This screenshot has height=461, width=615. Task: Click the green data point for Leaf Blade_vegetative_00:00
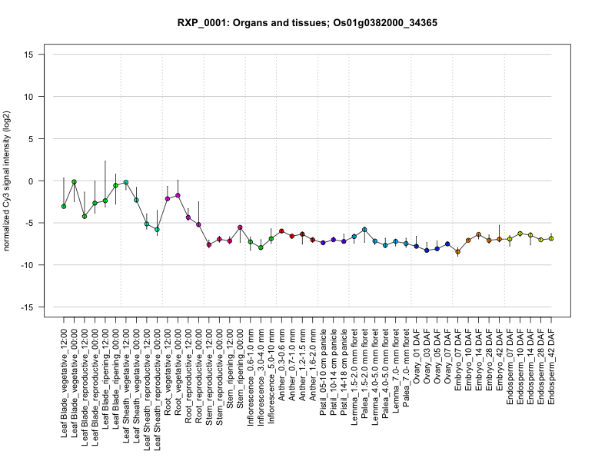click(x=74, y=182)
